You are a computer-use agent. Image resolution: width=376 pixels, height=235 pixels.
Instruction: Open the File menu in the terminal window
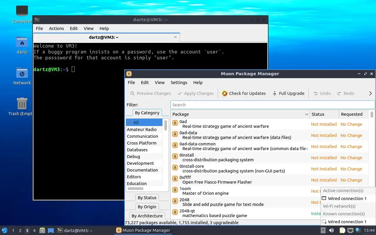coord(39,28)
